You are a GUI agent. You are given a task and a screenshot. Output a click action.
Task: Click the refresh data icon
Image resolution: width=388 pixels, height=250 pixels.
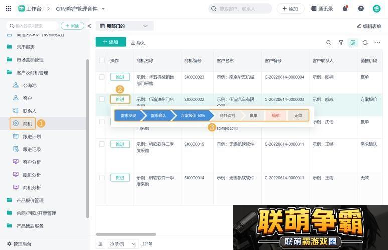coord(365,42)
